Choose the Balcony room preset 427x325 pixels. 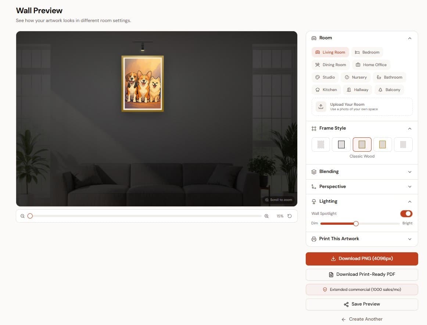pyautogui.click(x=389, y=90)
